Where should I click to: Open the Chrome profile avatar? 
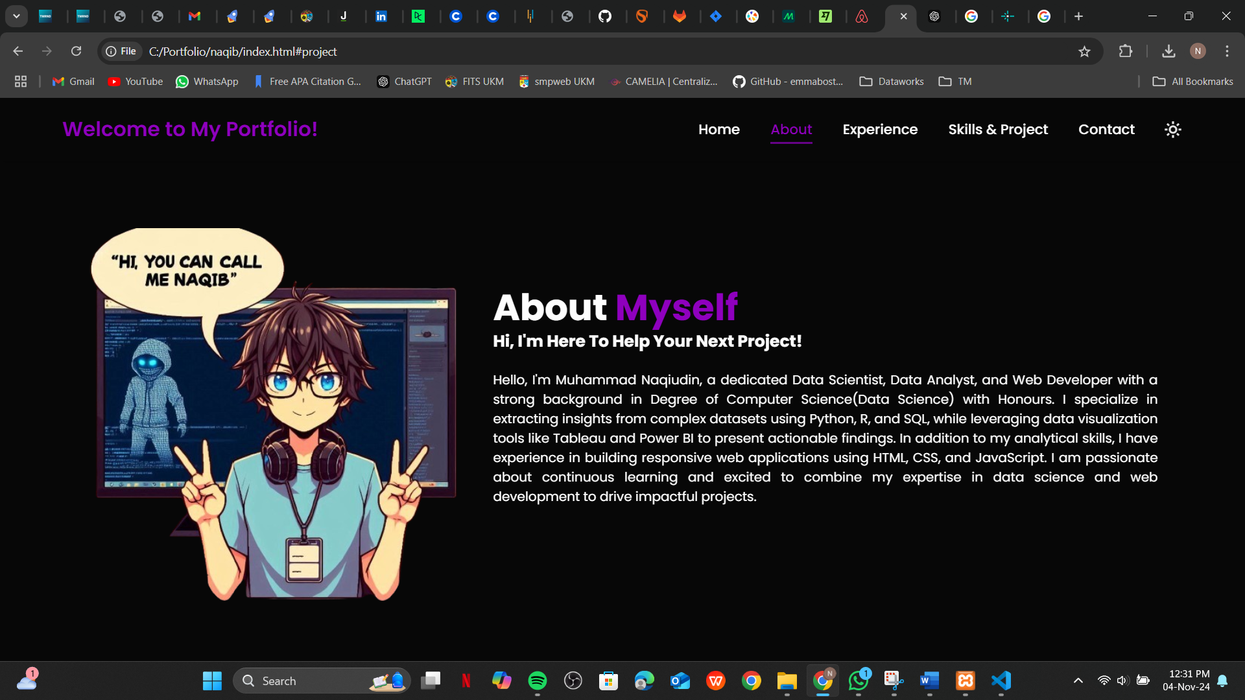pyautogui.click(x=1198, y=51)
